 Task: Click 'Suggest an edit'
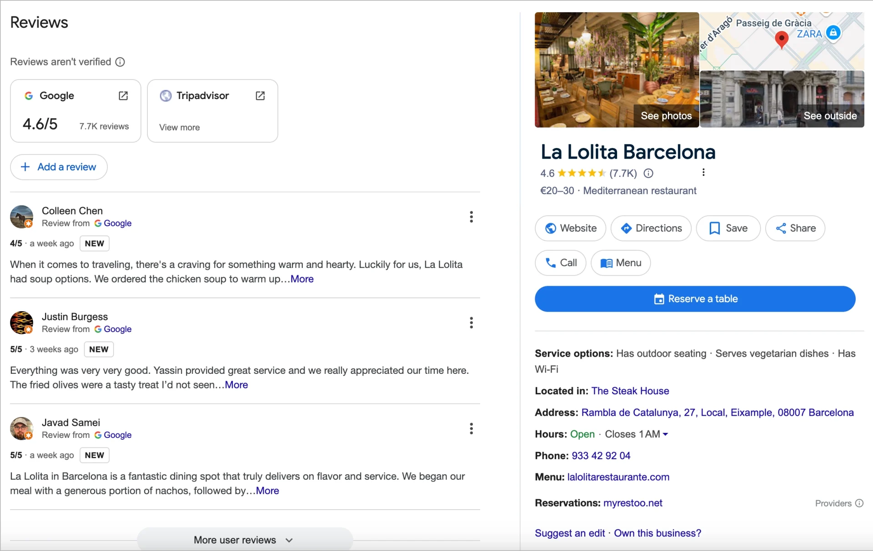pos(569,533)
